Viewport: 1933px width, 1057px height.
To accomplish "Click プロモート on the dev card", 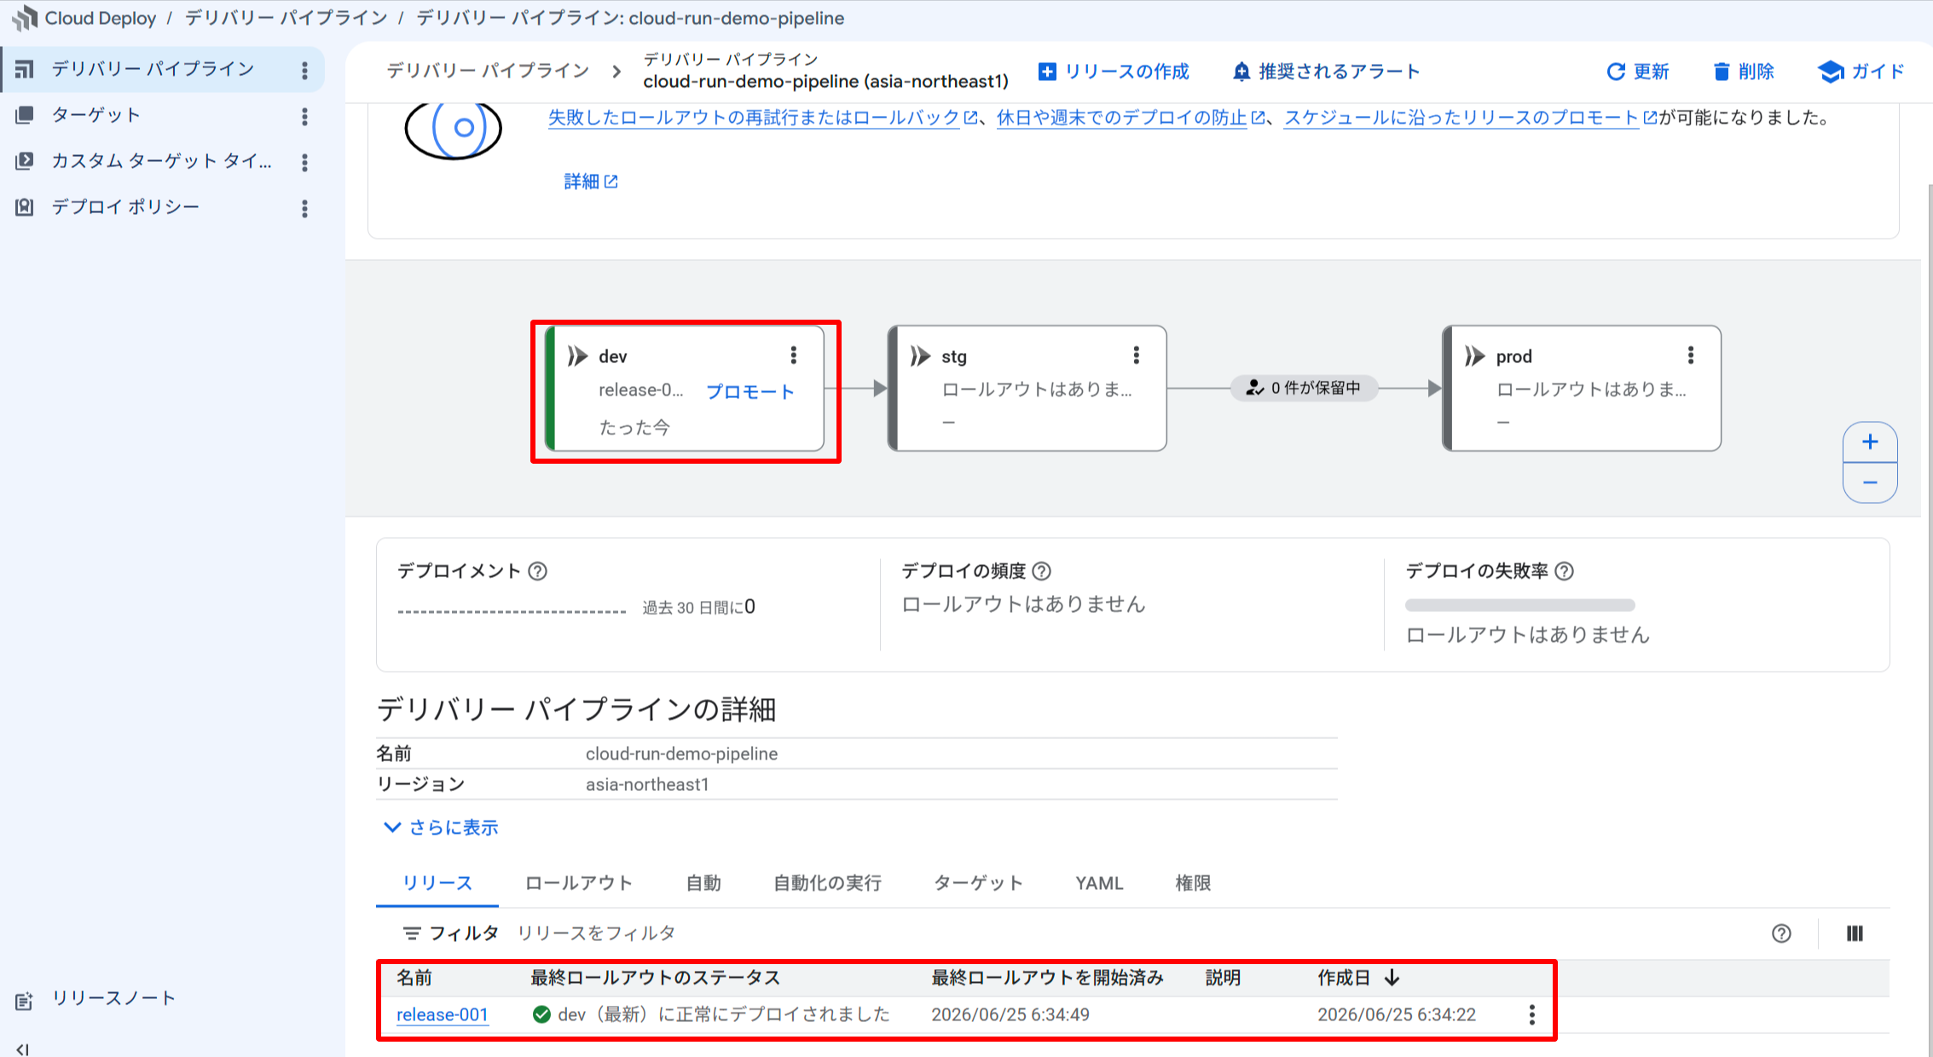I will pos(750,391).
